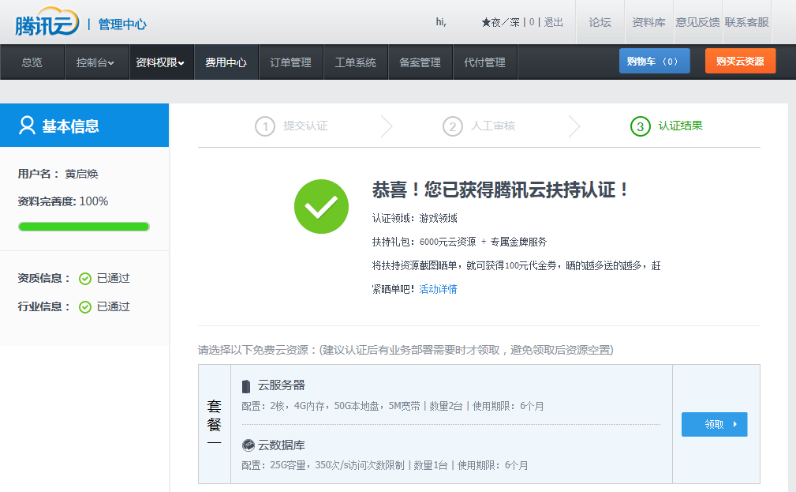Click the 套餐一 package label
This screenshot has height=492, width=796.
(x=215, y=424)
